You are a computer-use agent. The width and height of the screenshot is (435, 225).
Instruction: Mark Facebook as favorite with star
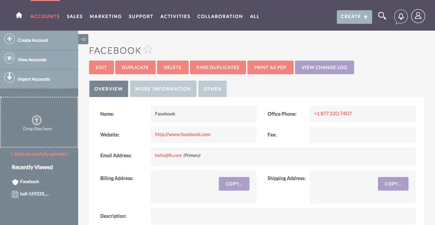pyautogui.click(x=148, y=50)
